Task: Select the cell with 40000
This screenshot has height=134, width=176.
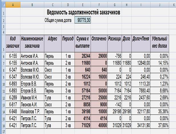Action: (x=99, y=125)
